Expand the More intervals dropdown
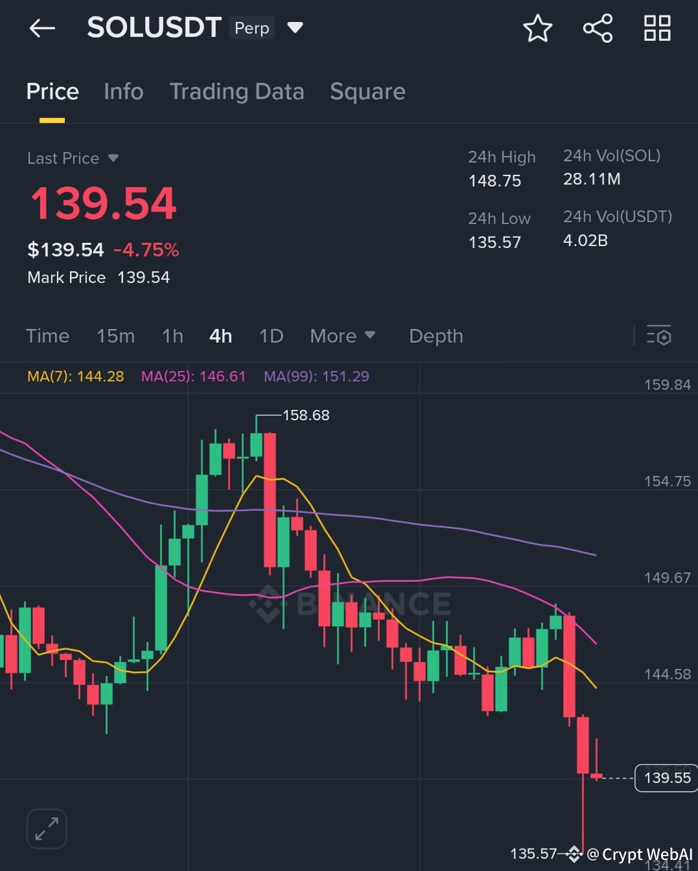Image resolution: width=698 pixels, height=871 pixels. click(342, 335)
